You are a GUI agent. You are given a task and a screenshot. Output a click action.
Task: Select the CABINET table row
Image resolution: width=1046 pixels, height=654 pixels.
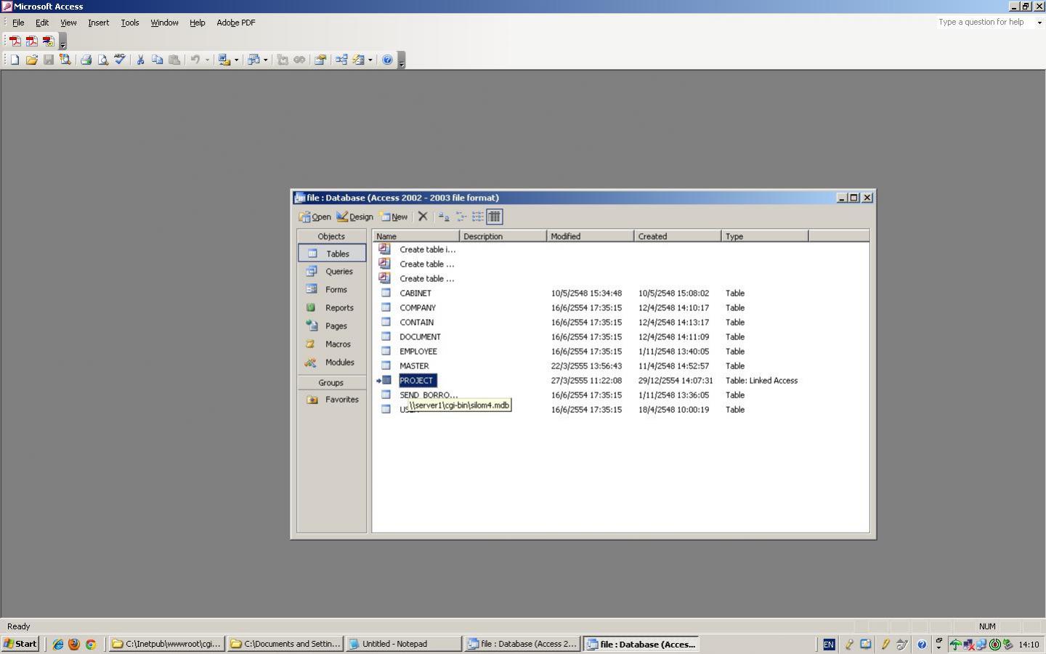[415, 294]
